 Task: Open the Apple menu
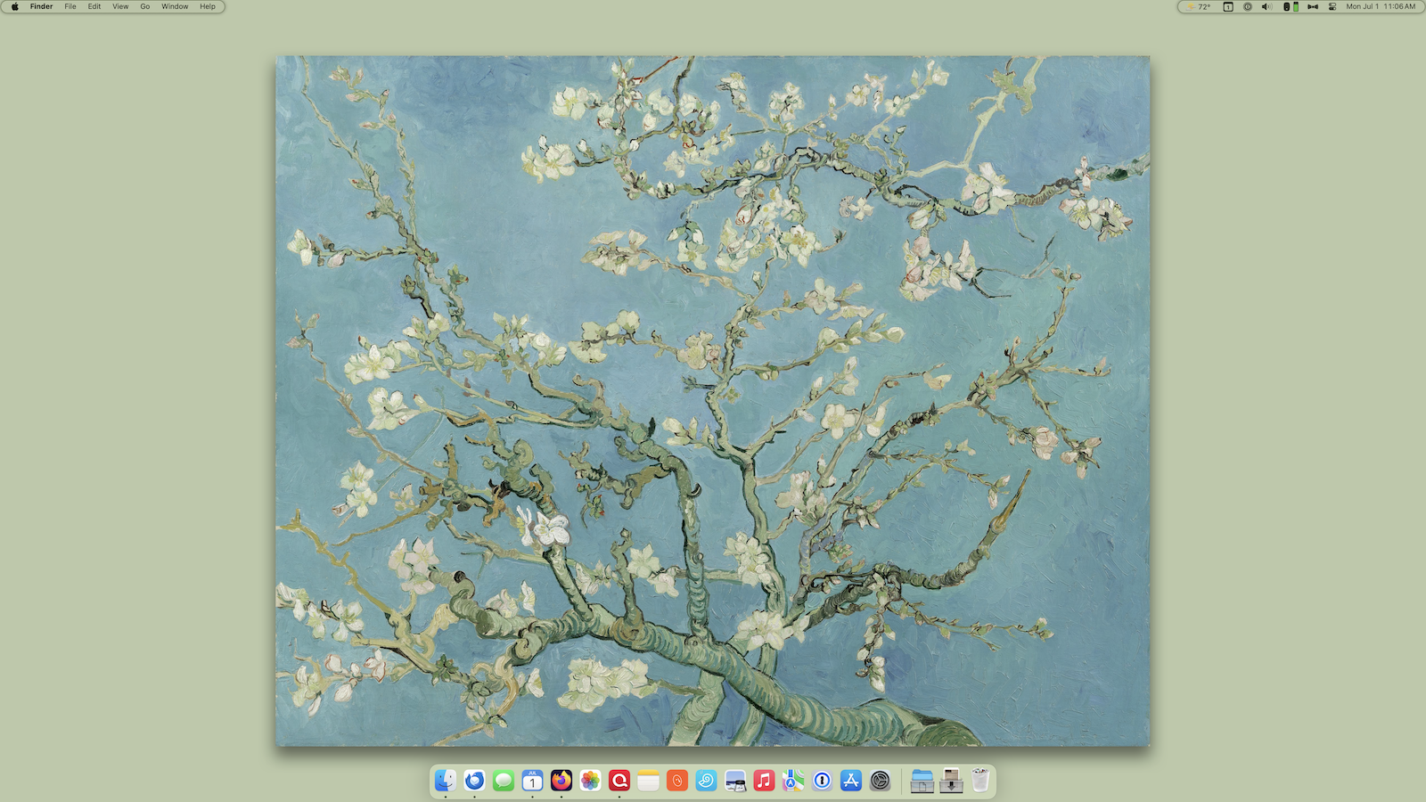pyautogui.click(x=15, y=6)
